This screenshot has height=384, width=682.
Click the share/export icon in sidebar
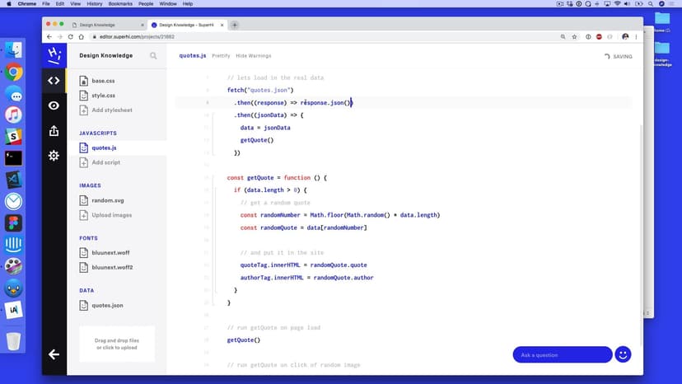click(54, 130)
